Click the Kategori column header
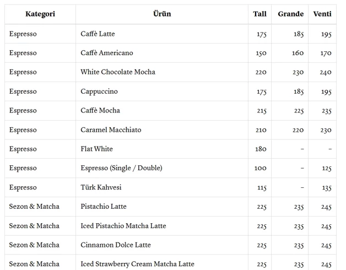 click(40, 14)
